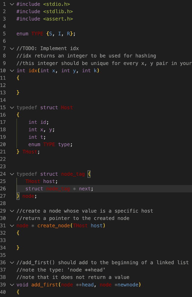Click the add_first function name on line 39
The width and height of the screenshot is (192, 297).
pos(45,285)
